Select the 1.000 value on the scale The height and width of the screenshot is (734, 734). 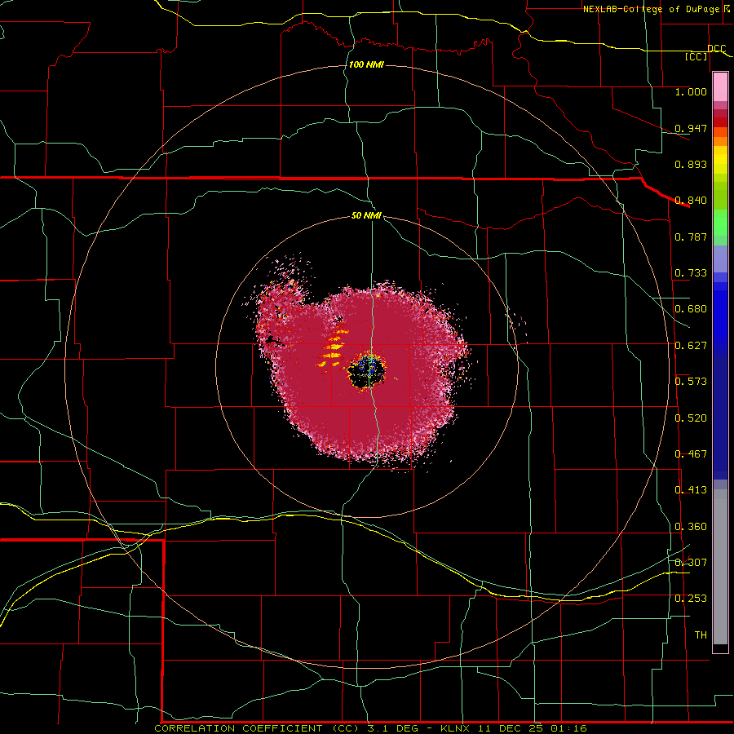coord(691,91)
